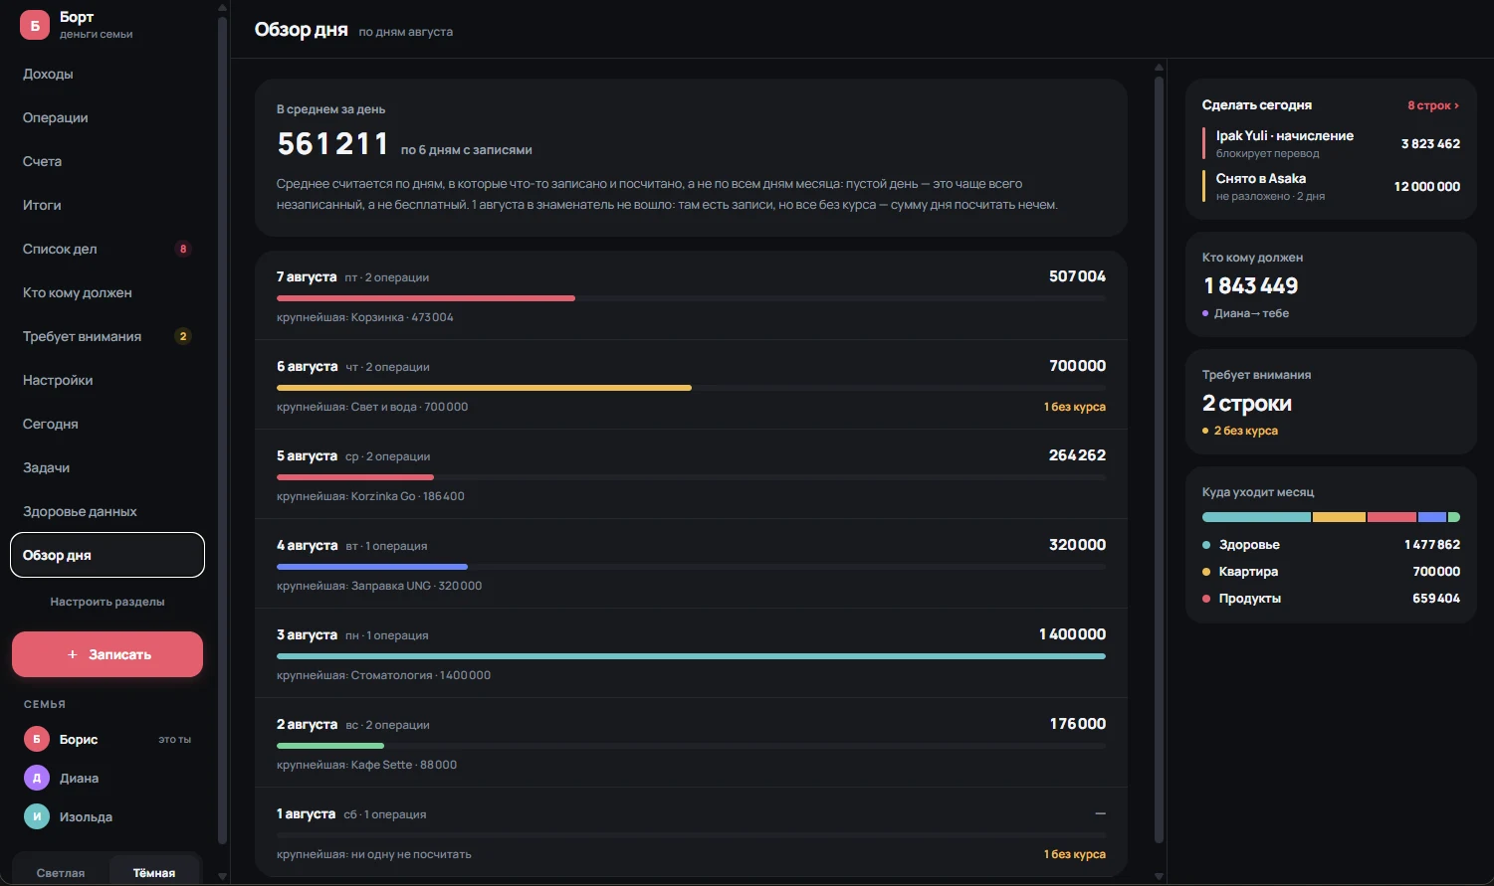
Task: Open the Операции section
Action: 107,117
